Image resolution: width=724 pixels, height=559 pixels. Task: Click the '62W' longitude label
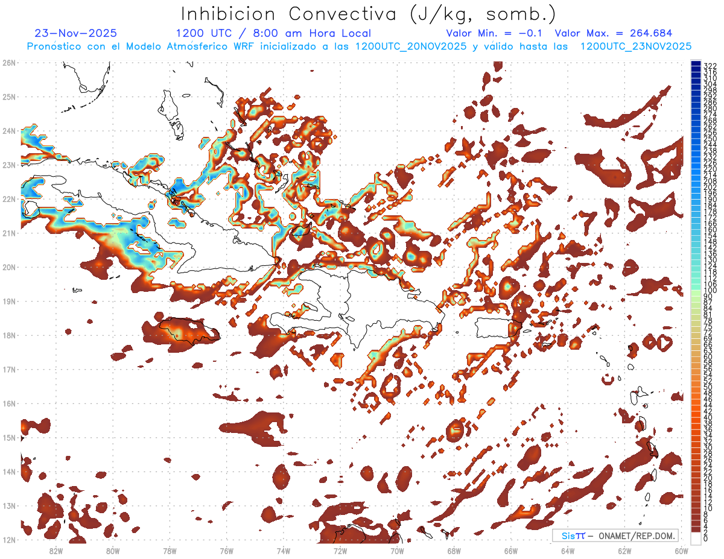click(x=624, y=551)
